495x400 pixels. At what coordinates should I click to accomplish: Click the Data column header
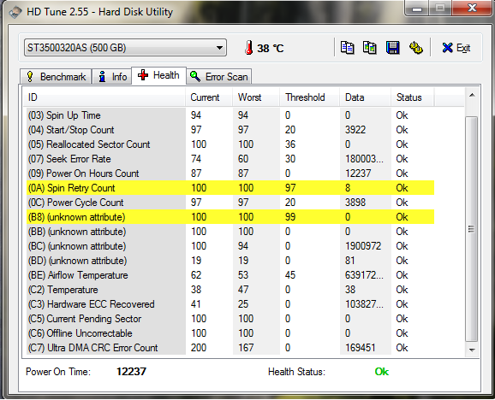tap(365, 97)
